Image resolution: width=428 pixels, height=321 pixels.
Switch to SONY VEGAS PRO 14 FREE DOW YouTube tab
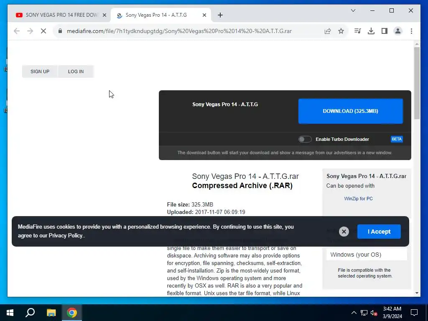[59, 15]
